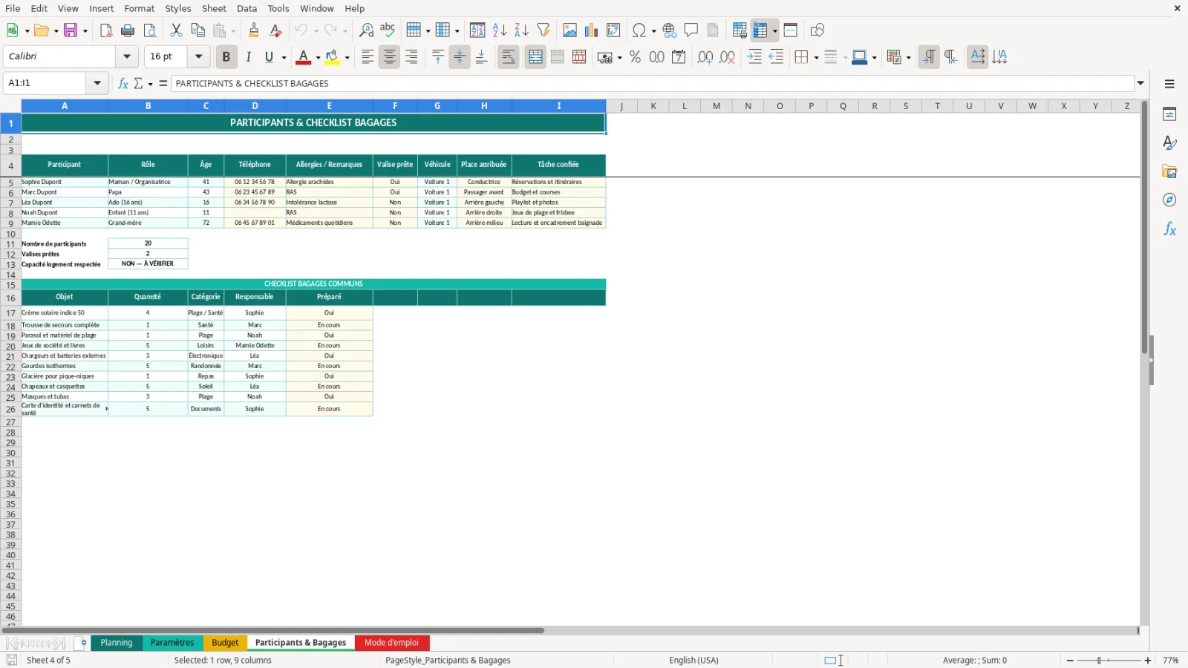Image resolution: width=1188 pixels, height=668 pixels.
Task: Open font color dropdown arrow
Action: pyautogui.click(x=318, y=58)
